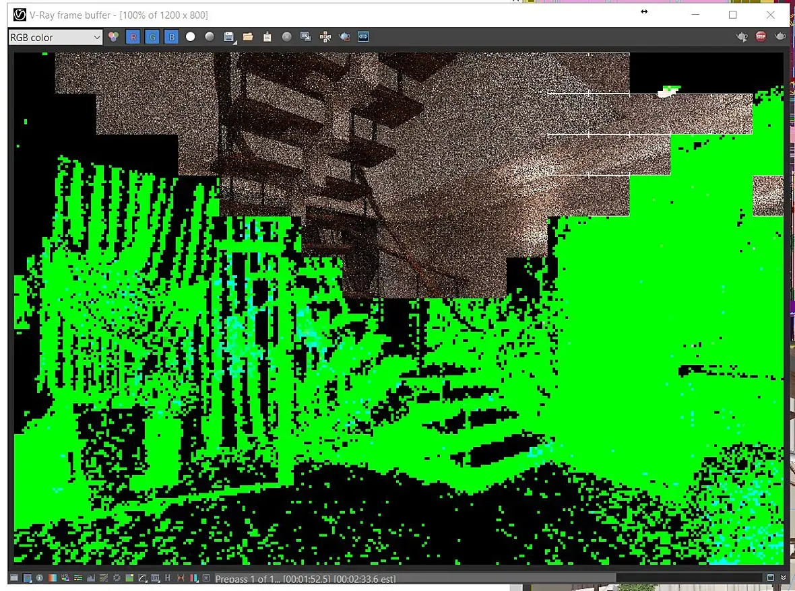Minimize the V-Ray frame buffer window
The height and width of the screenshot is (591, 795).
coord(695,15)
